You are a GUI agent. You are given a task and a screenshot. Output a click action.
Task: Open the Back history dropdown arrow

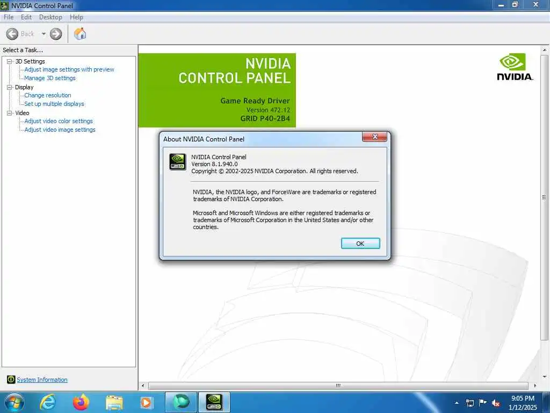click(44, 34)
